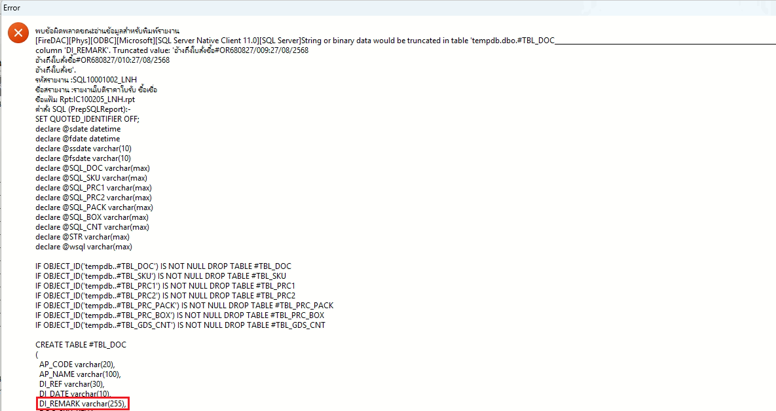Click the AP_CODE varchar(20) column definition
The width and height of the screenshot is (776, 411).
[x=77, y=365]
